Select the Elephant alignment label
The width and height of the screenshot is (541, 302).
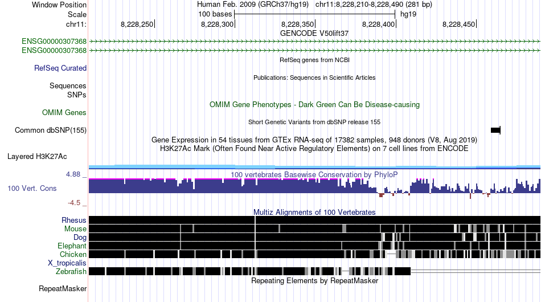pos(72,246)
